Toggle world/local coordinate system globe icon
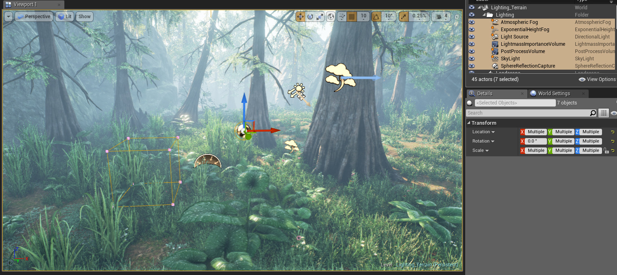Screen dimensions: 617x275 331,16
